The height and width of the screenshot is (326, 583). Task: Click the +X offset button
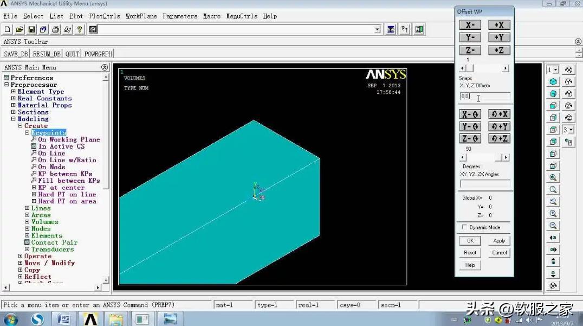(x=499, y=25)
